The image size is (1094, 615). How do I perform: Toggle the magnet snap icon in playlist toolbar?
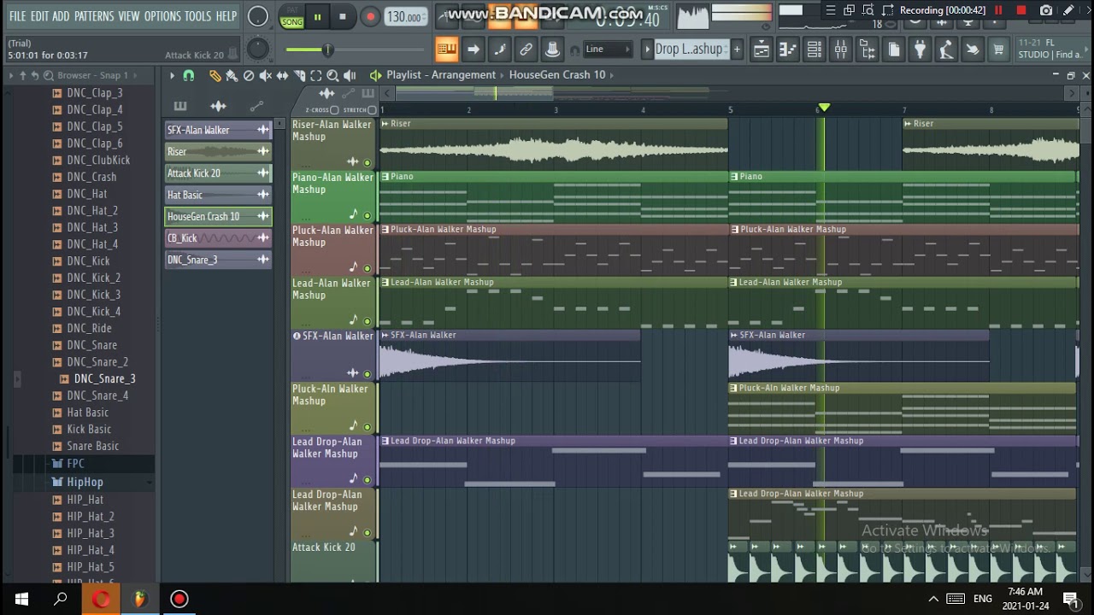[189, 75]
